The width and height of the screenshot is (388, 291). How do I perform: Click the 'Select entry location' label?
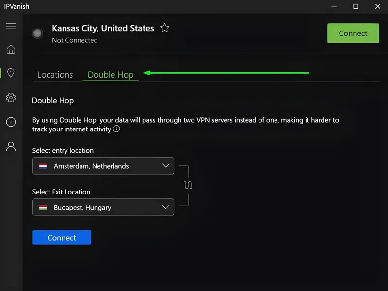[x=63, y=150]
